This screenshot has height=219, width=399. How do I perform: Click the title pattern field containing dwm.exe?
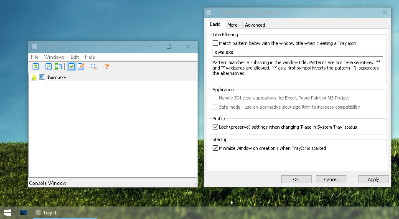point(297,52)
